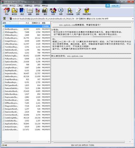Image resolution: width=135 pixels, height=148 pixels.
Task: Click the file icon beside XmlBundle.pro...
Action: (3, 29)
